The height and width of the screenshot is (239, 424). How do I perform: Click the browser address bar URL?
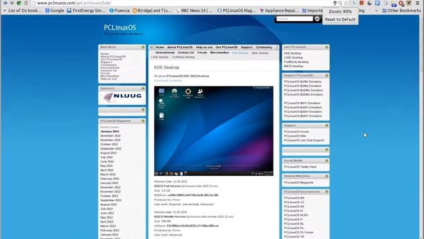tap(74, 3)
